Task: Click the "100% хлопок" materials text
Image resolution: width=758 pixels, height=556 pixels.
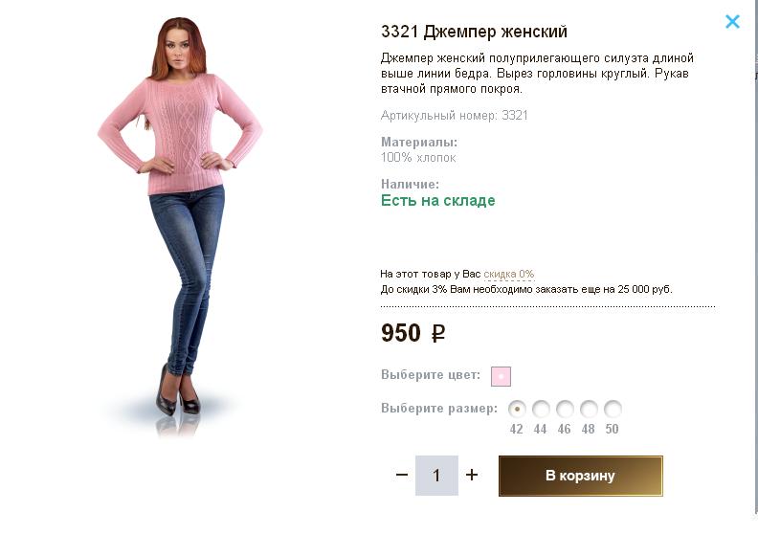Action: (418, 158)
